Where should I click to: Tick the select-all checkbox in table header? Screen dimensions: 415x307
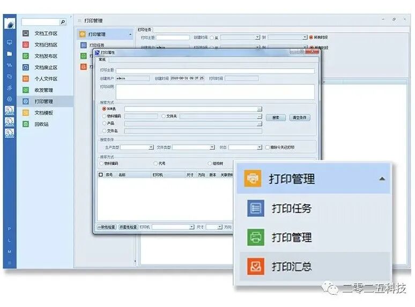[101, 175]
